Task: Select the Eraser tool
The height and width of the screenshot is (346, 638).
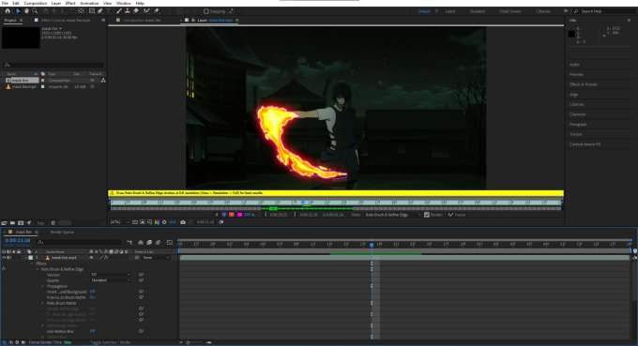Action: point(136,11)
